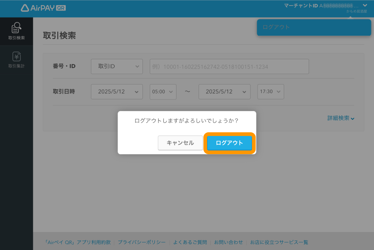Open the 17:30 end time dropdown
The image size is (374, 250).
point(271,91)
